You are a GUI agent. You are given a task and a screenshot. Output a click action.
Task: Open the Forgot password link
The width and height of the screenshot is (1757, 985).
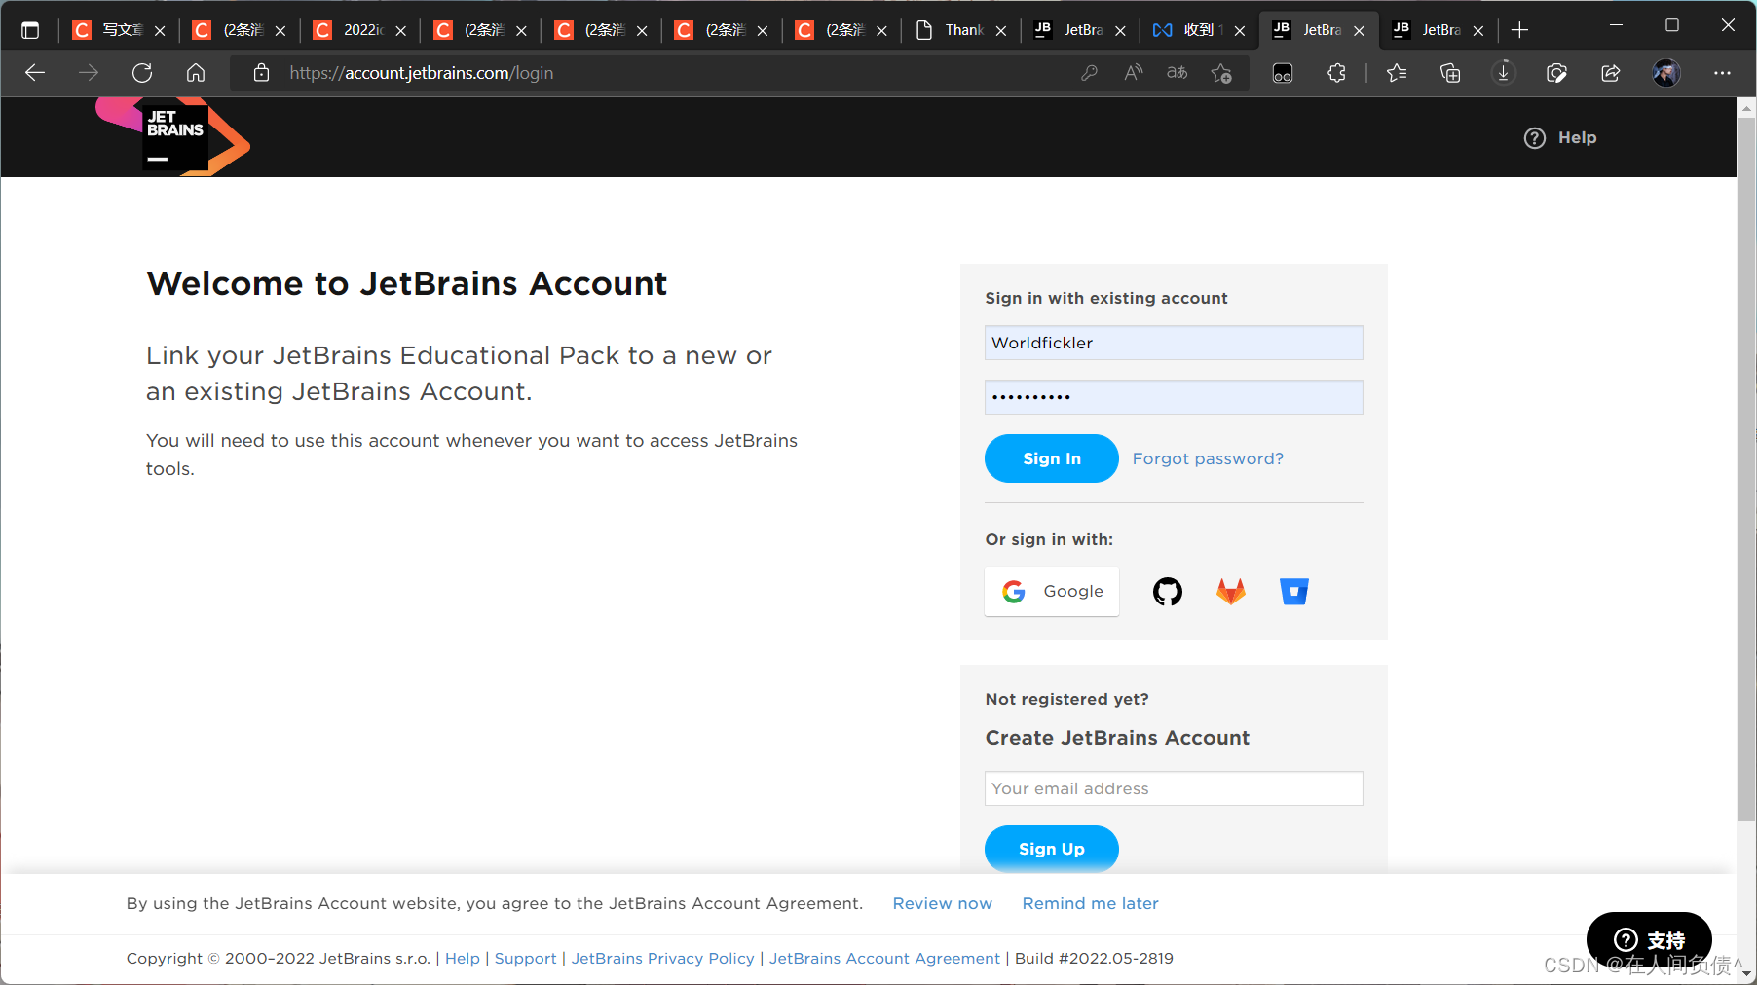(1208, 458)
